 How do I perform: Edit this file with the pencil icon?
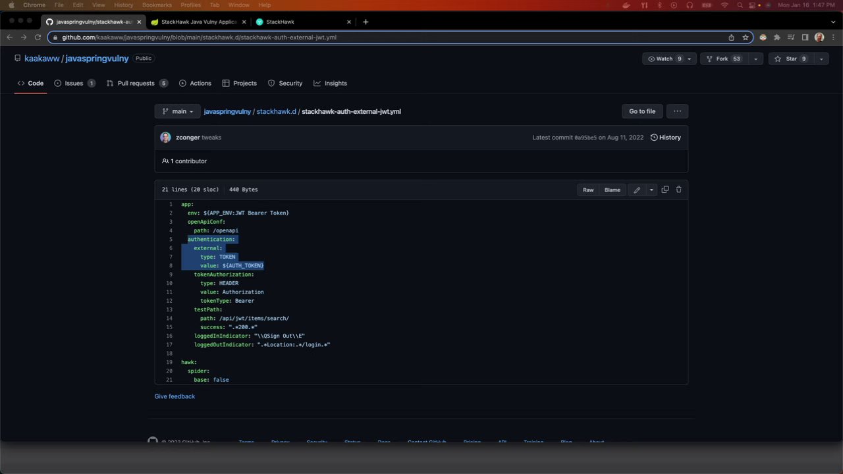637,190
